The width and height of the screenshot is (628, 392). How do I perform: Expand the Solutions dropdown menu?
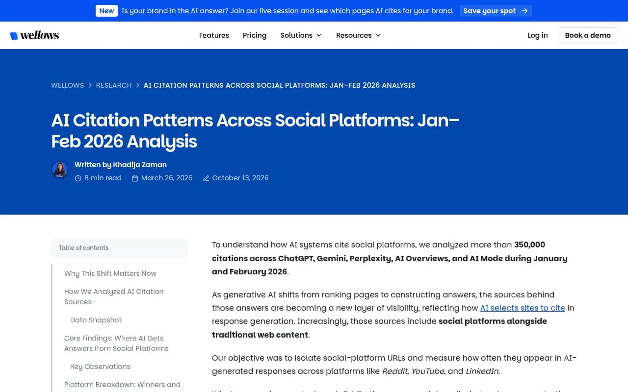click(x=301, y=35)
